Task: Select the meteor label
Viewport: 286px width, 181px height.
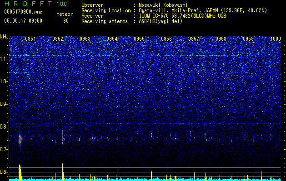Action: (65, 14)
